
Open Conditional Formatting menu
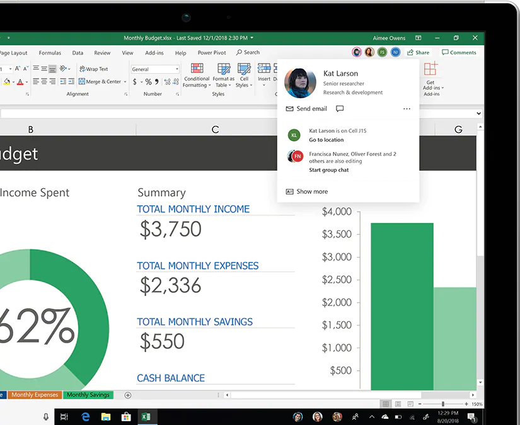tap(197, 76)
